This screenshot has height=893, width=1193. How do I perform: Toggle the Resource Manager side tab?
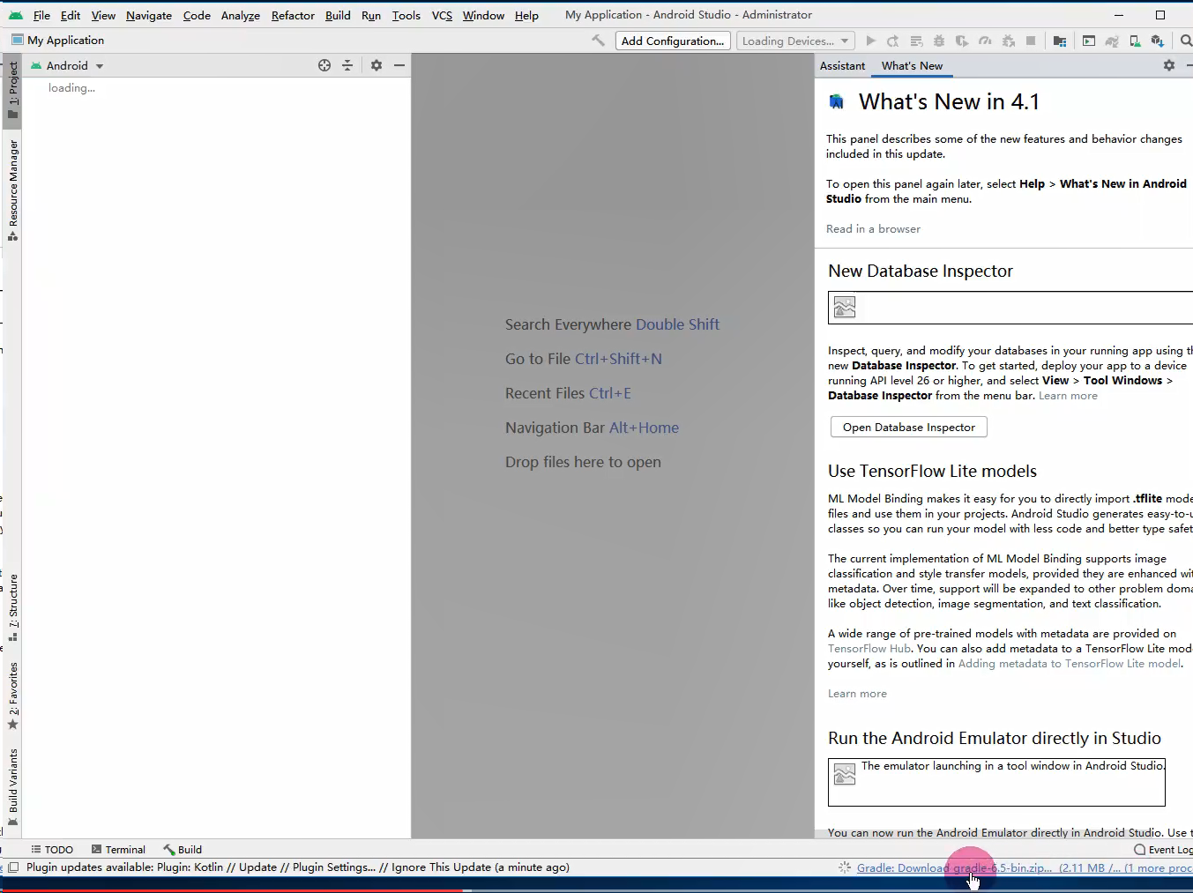click(x=13, y=190)
